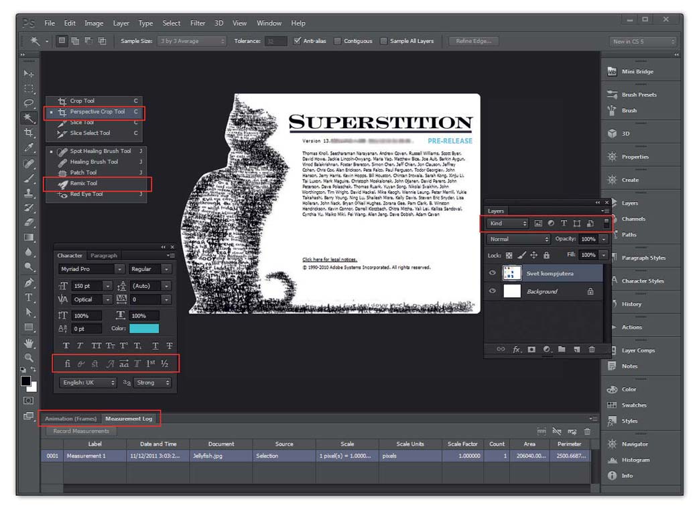Click the Refine Edge button
The width and height of the screenshot is (697, 508).
point(474,41)
